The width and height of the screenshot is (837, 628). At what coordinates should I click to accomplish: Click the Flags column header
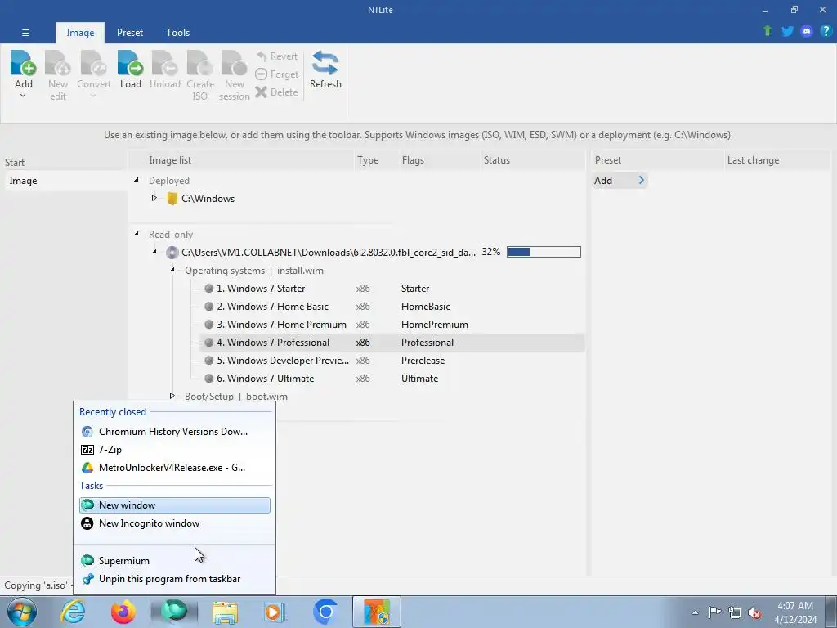439,160
